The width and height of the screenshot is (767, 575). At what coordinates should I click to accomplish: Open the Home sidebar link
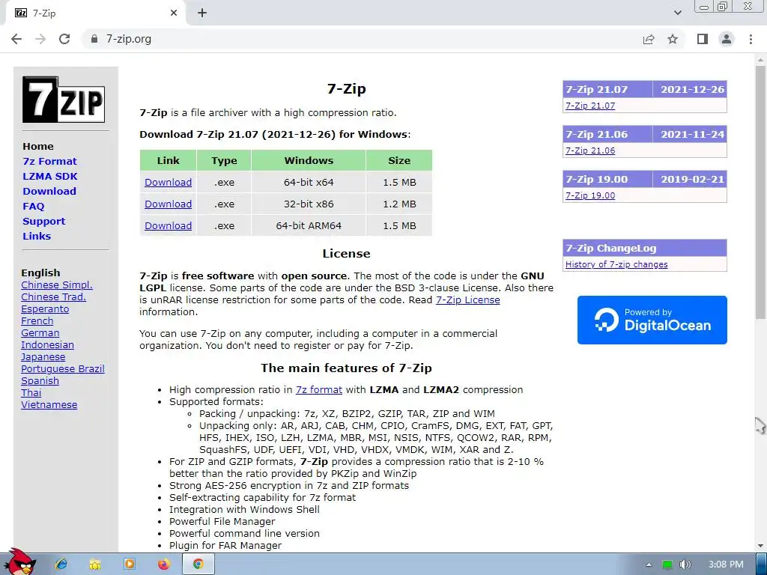click(38, 146)
